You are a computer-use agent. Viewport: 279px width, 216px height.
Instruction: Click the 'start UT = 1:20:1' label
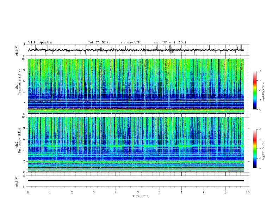[x=170, y=42]
